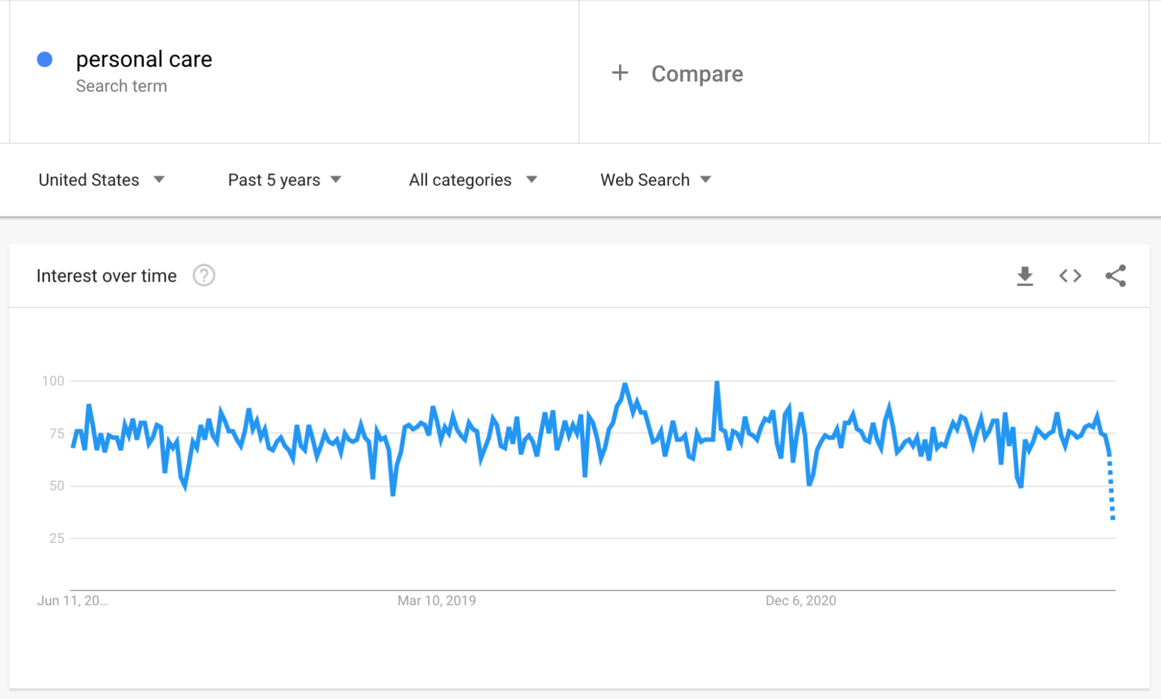Click the 100 value axis label

(53, 381)
